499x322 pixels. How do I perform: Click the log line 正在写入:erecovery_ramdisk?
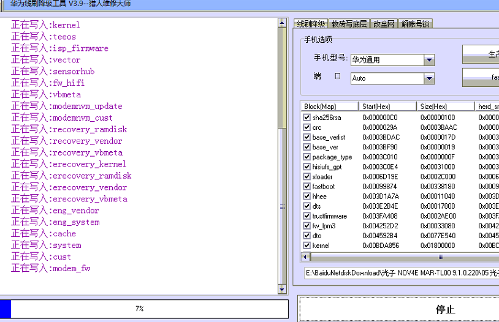coord(71,176)
